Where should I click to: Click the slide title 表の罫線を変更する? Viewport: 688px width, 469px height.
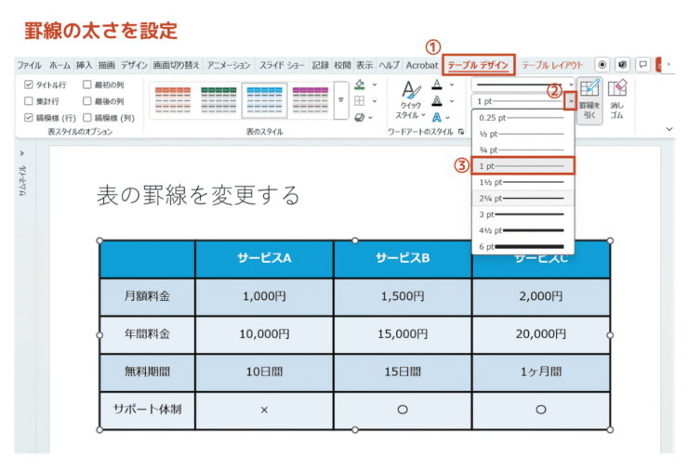[198, 195]
